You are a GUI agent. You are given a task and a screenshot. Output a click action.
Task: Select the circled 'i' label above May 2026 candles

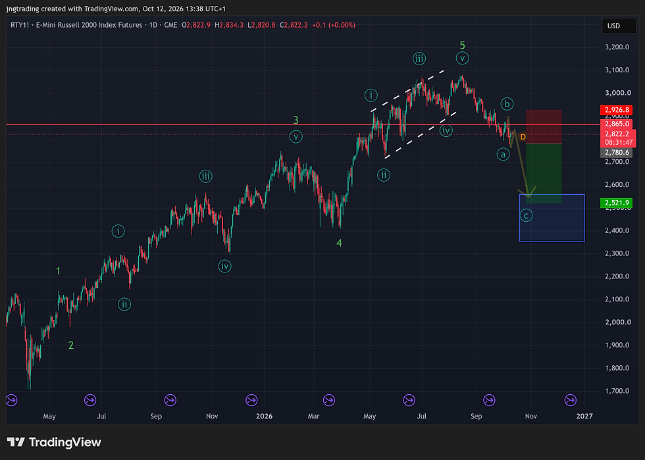pyautogui.click(x=371, y=95)
